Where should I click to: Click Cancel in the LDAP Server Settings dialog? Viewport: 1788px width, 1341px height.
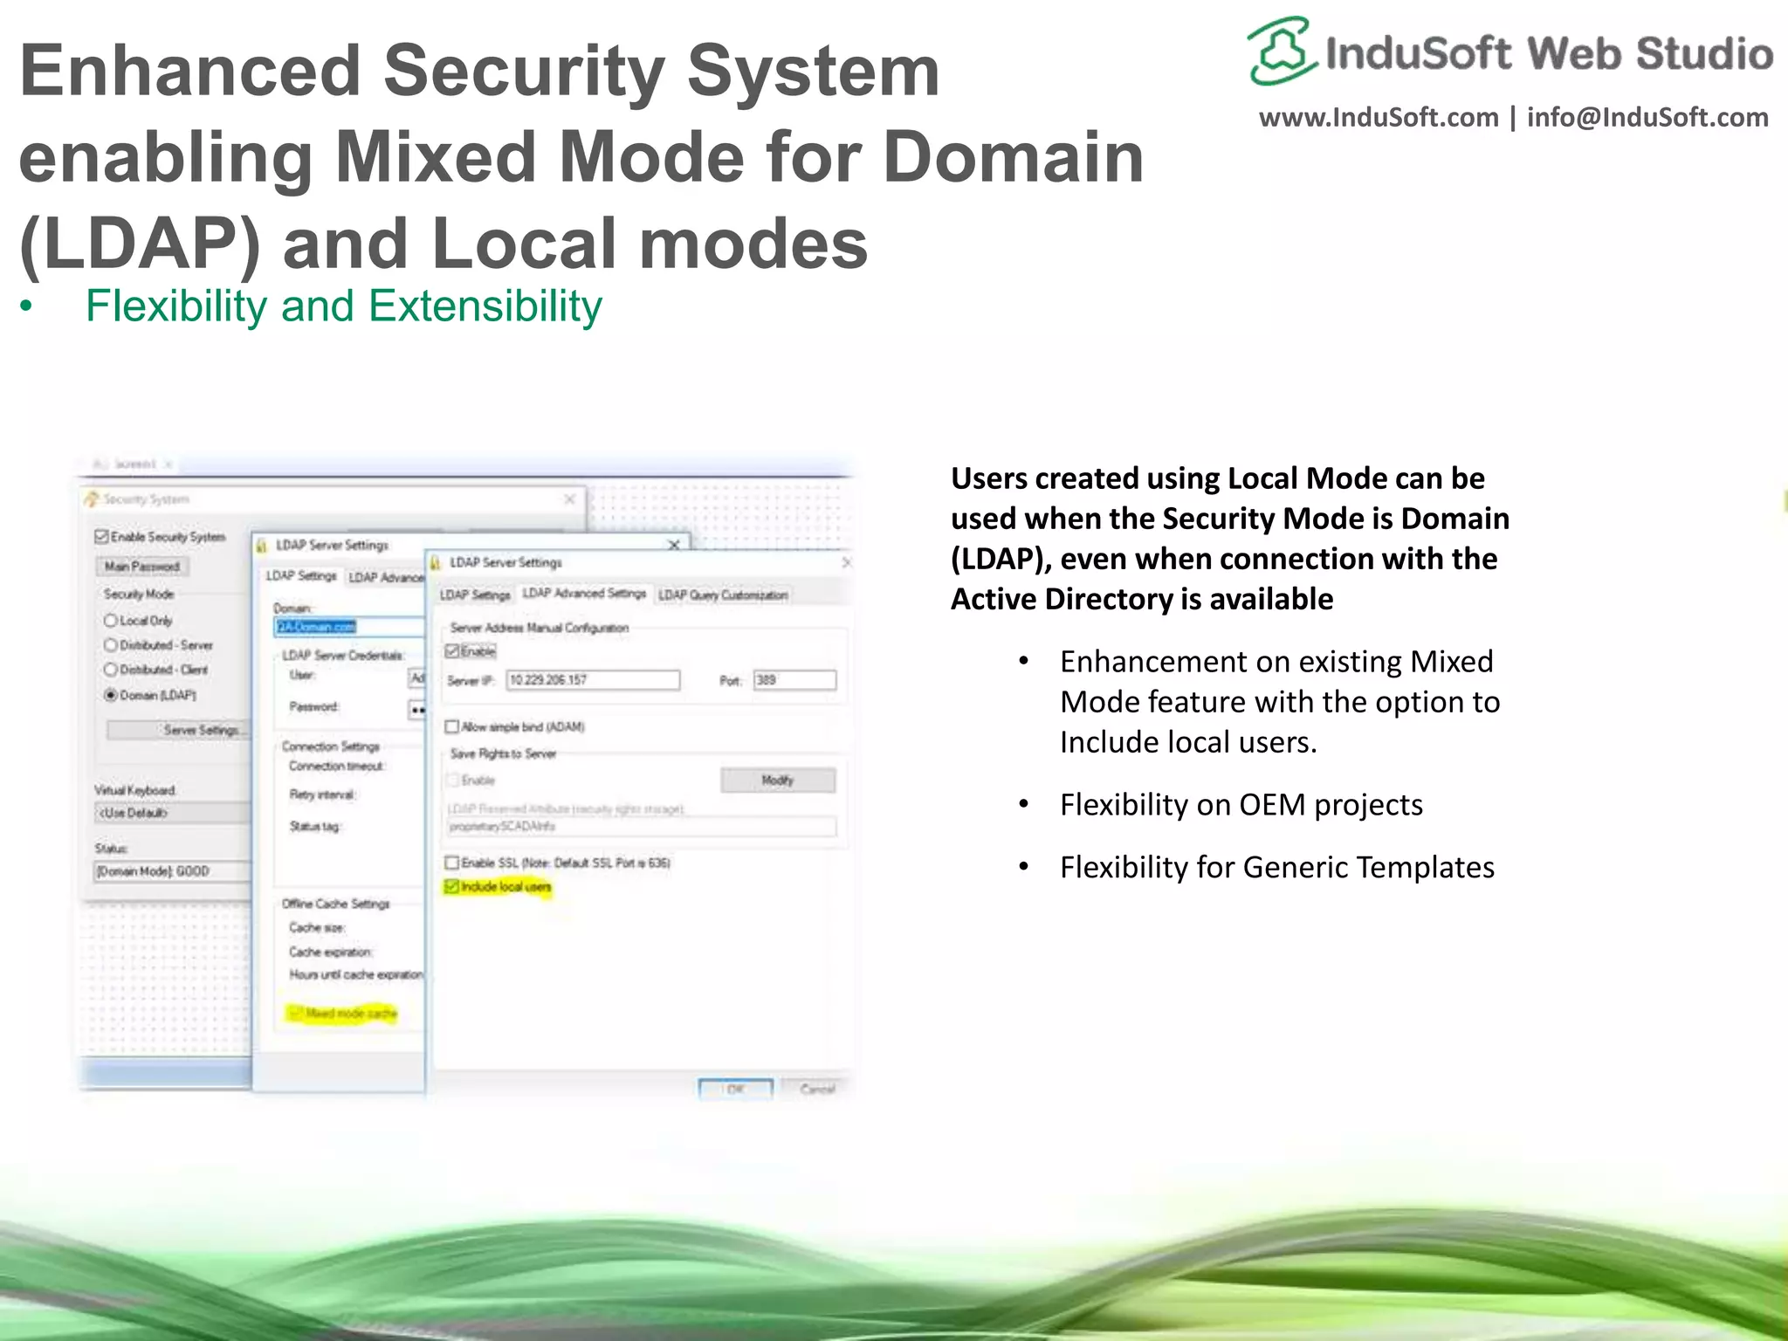[817, 1089]
